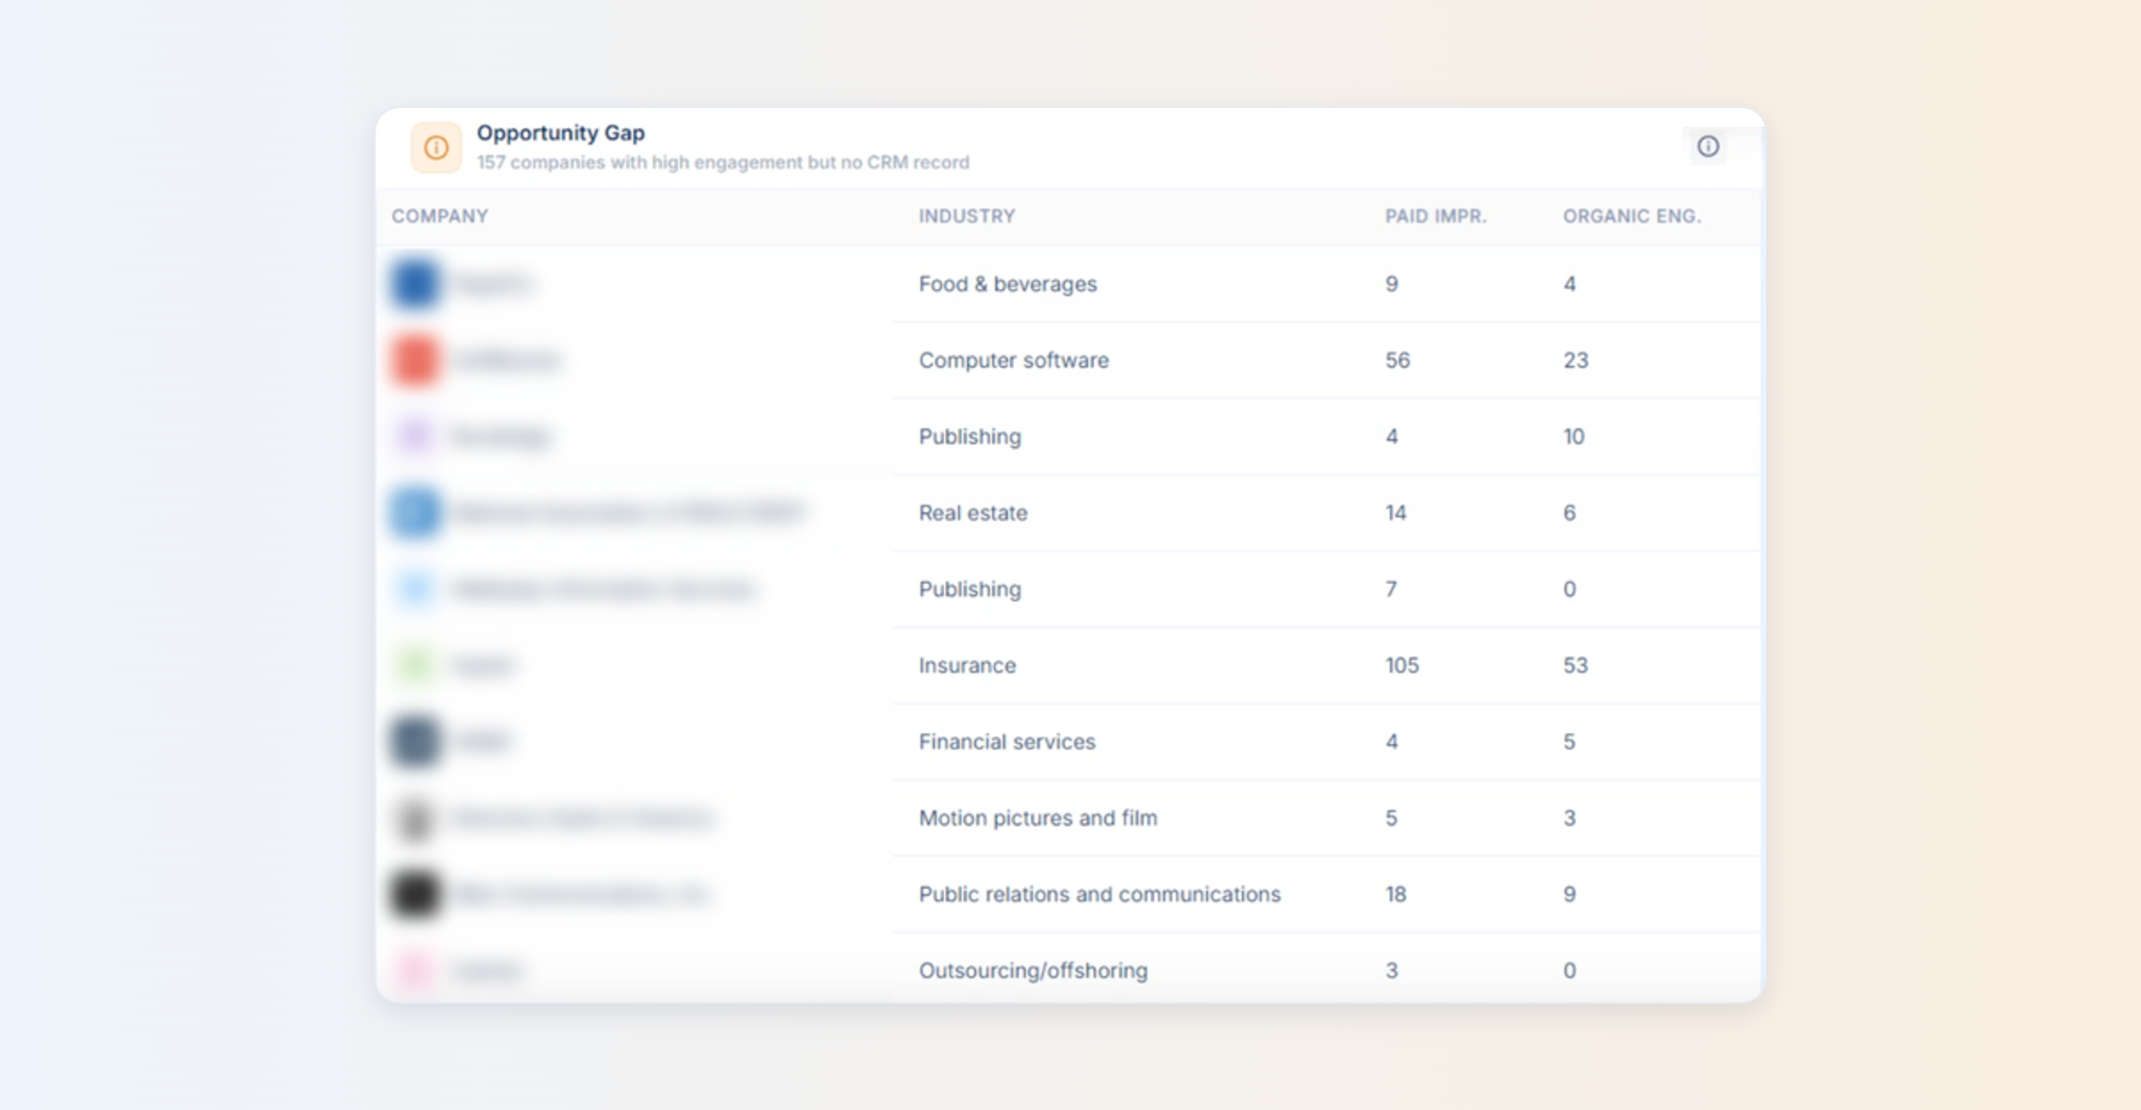
Task: Click the orange Opportunity Gap alert icon
Action: click(x=436, y=147)
